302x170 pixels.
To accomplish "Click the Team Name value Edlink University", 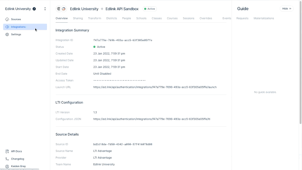I will tap(104, 165).
